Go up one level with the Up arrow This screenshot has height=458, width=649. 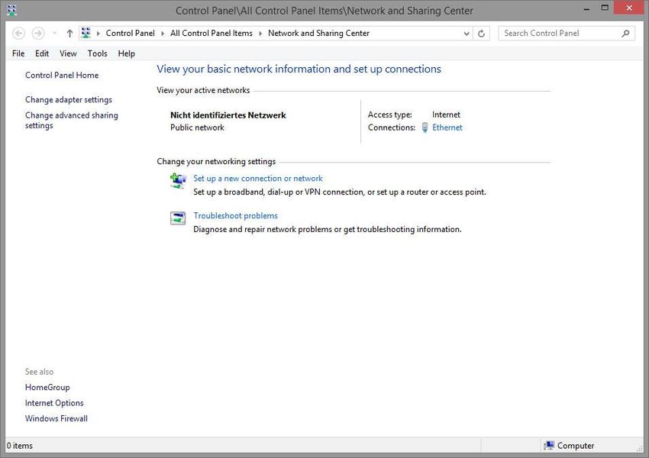69,33
